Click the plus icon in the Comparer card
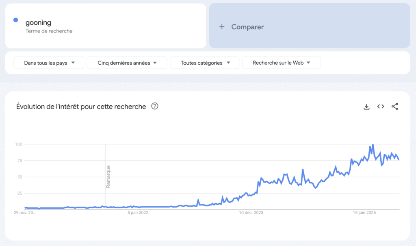Image resolution: width=416 pixels, height=246 pixels. (x=222, y=26)
